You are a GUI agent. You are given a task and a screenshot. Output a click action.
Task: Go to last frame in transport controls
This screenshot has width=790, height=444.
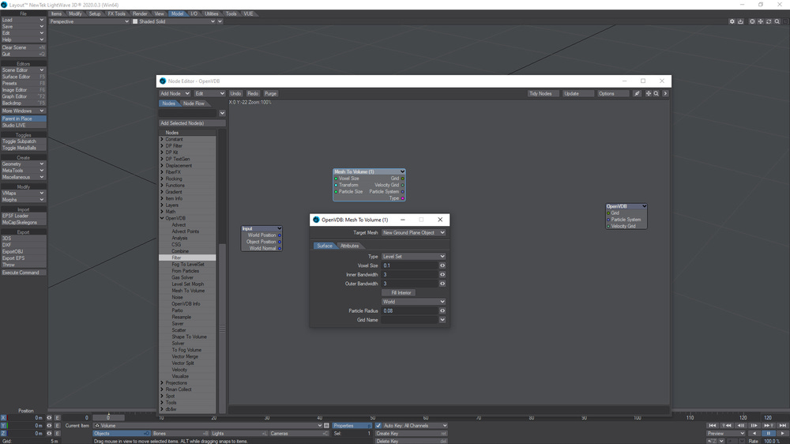click(x=782, y=425)
